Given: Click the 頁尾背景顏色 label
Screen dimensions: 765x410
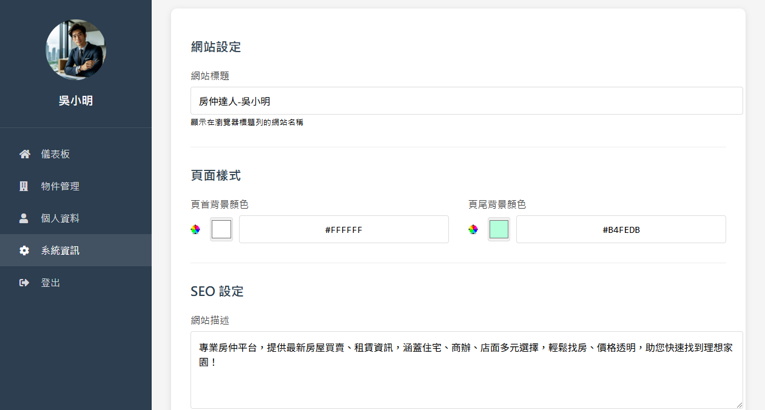Looking at the screenshot, I should point(497,204).
